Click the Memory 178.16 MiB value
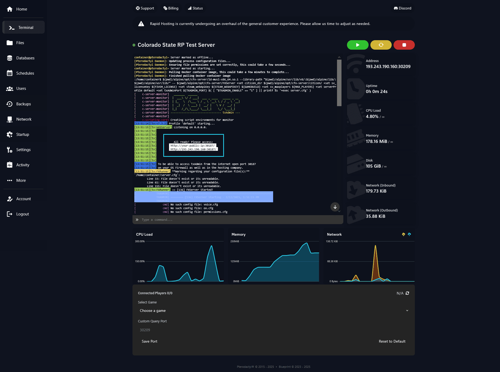 [376, 142]
